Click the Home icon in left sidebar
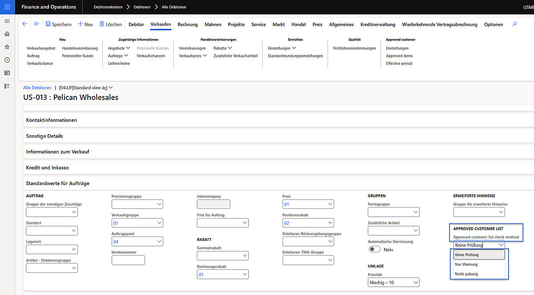Viewport: 534px width, 295px height. click(x=7, y=34)
